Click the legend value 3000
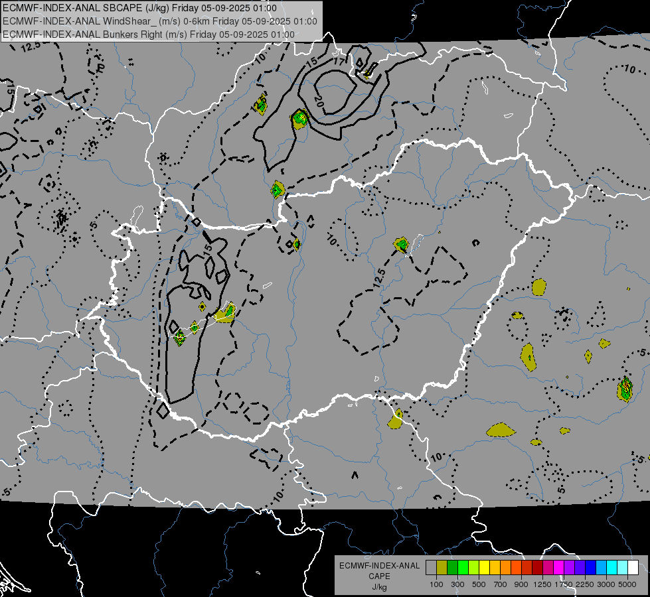The width and height of the screenshot is (650, 597). (606, 584)
